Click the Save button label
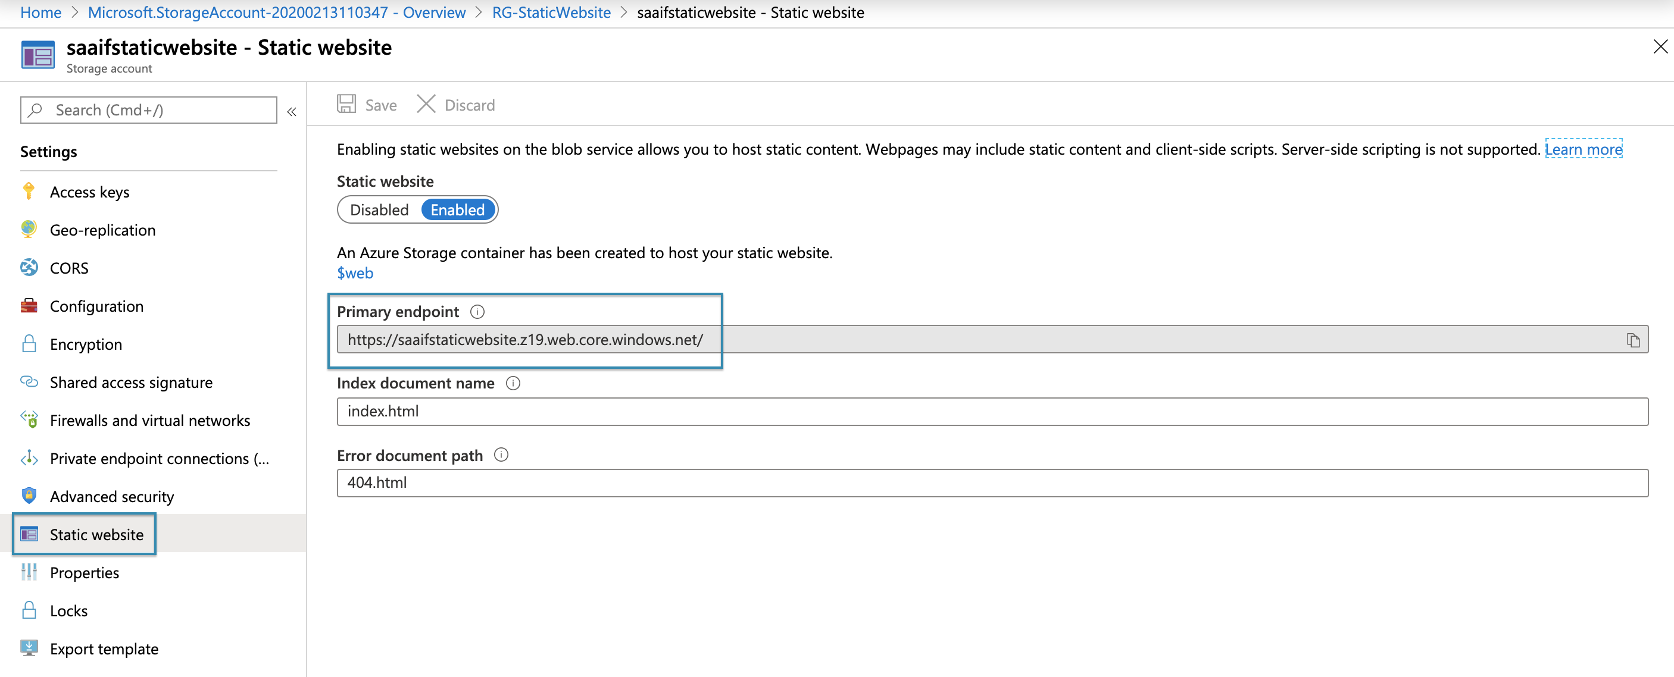 click(381, 105)
